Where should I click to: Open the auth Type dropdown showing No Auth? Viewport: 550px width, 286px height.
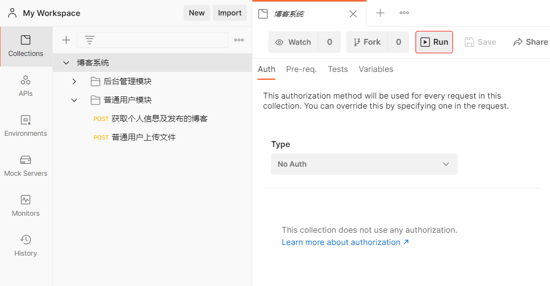(364, 164)
